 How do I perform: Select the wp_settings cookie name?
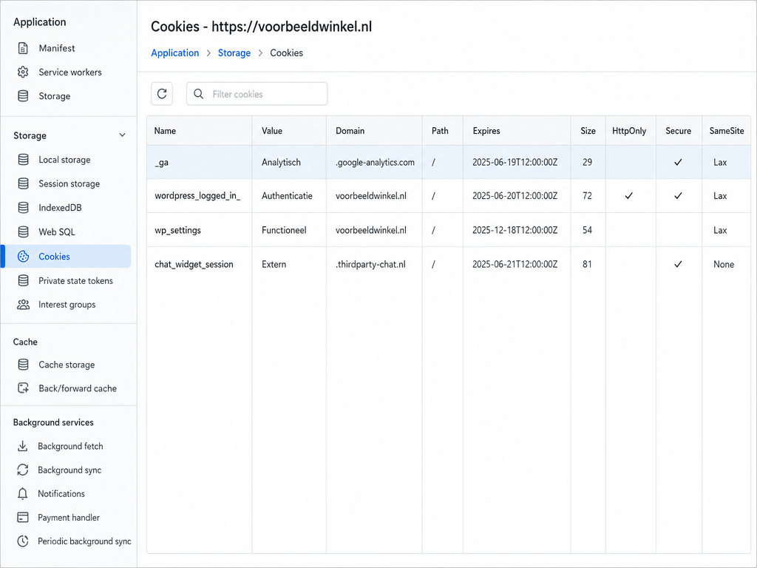click(x=177, y=230)
